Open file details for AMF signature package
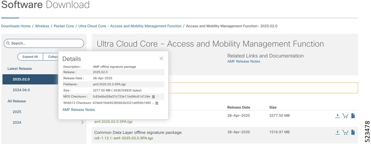The height and width of the screenshot is (144, 371). pyautogui.click(x=353, y=116)
